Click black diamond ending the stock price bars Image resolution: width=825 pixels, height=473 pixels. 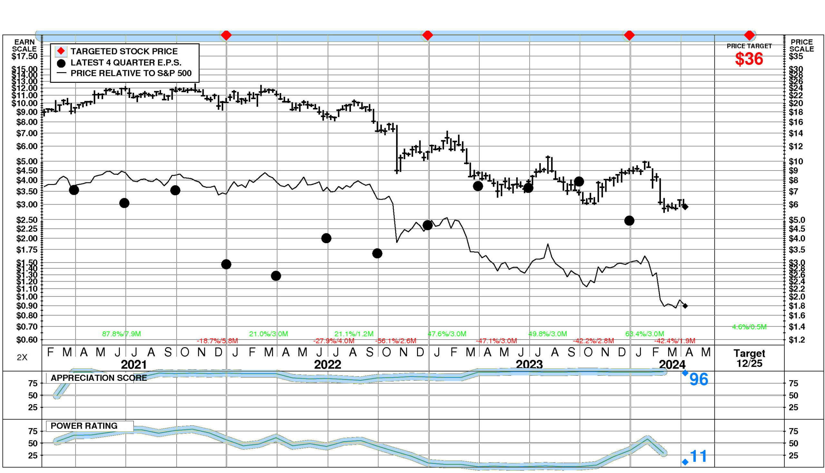(x=685, y=207)
